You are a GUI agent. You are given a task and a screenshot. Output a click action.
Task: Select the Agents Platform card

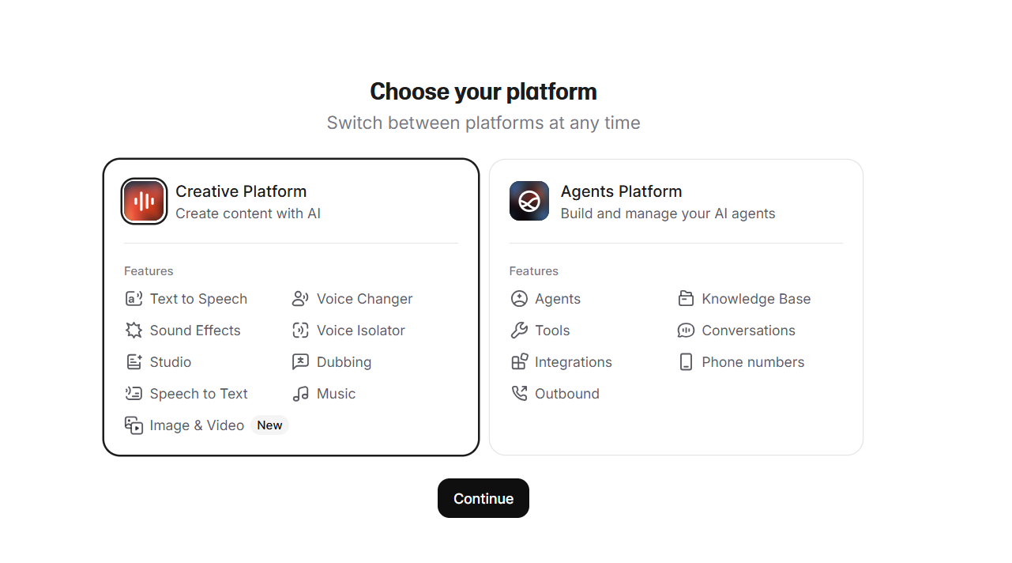(x=675, y=307)
